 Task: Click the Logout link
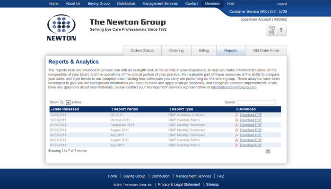(x=282, y=4)
